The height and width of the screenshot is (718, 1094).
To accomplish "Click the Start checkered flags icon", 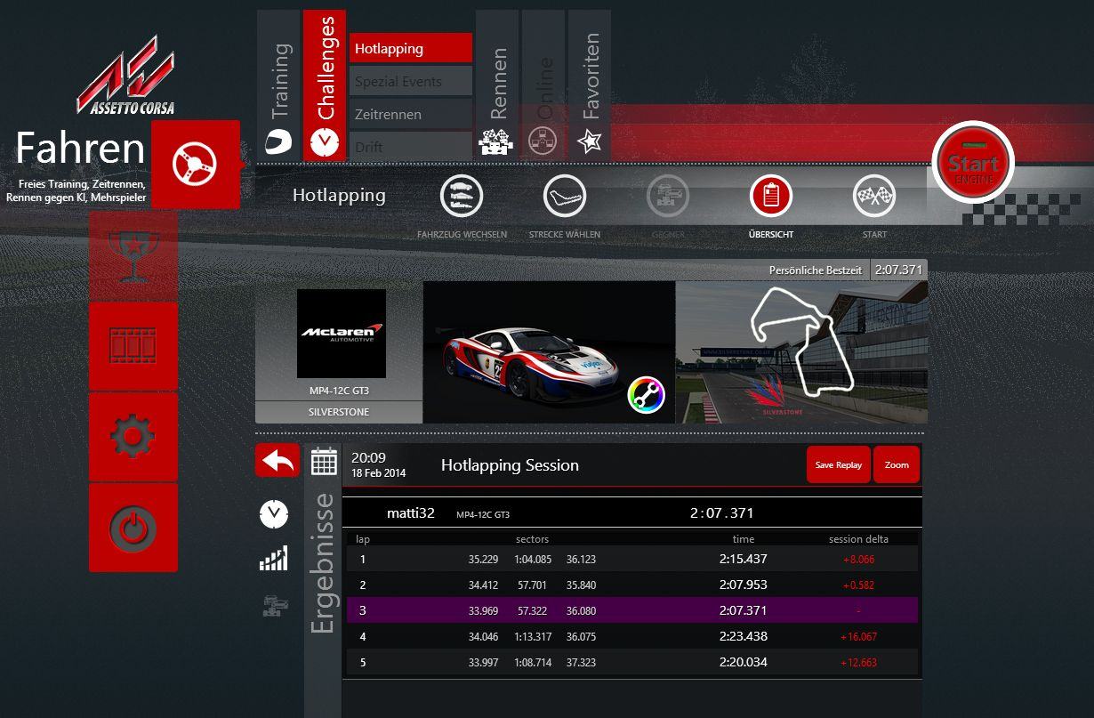I will click(874, 196).
